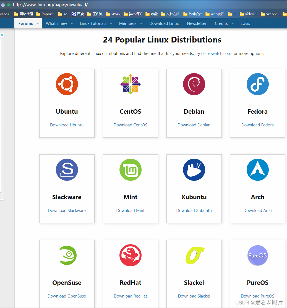Open the java相关 bookmark folder
This screenshot has height=308, width=287.
point(133,14)
